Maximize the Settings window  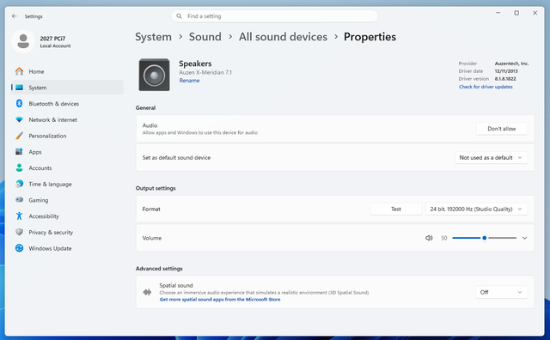[x=516, y=13]
